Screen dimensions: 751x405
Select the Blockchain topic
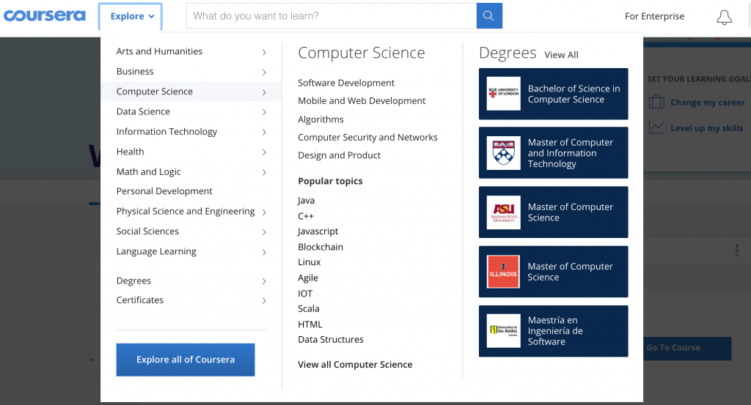320,247
